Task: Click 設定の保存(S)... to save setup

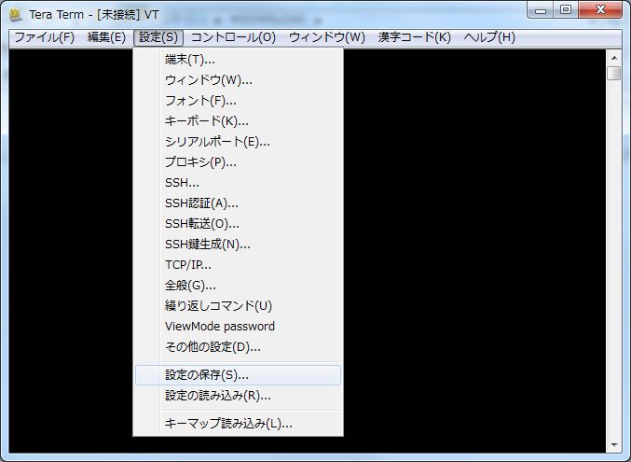Action: pyautogui.click(x=206, y=375)
